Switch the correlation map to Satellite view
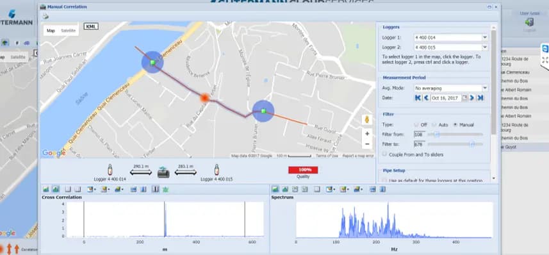 click(69, 31)
